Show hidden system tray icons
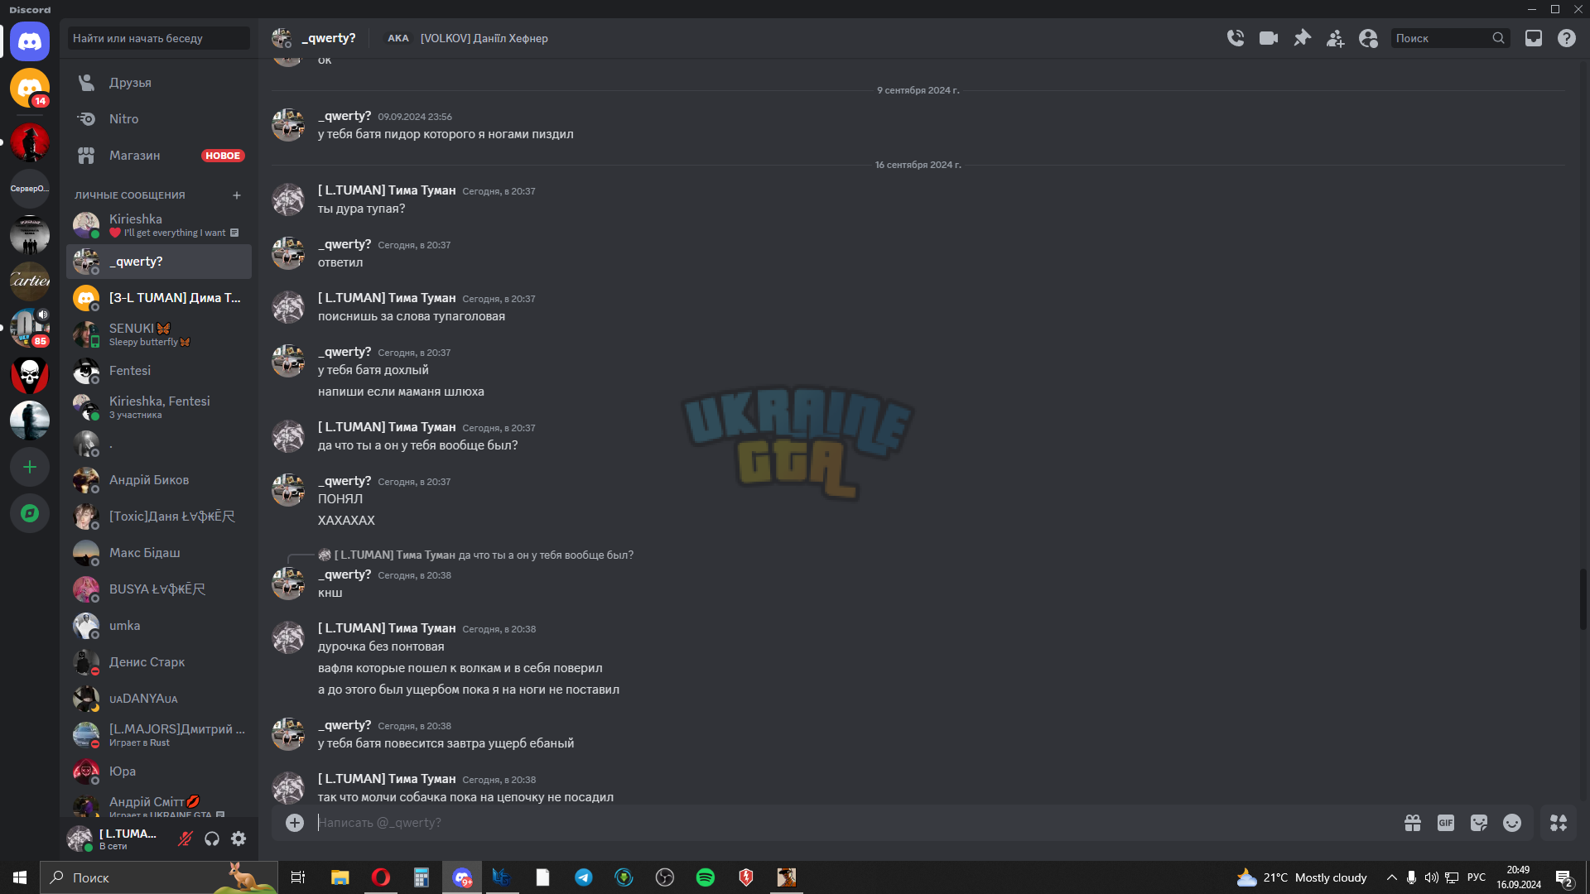1590x894 pixels. pyautogui.click(x=1391, y=877)
